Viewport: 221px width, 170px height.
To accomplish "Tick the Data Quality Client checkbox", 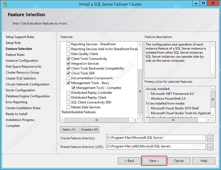I will [x=68, y=54].
